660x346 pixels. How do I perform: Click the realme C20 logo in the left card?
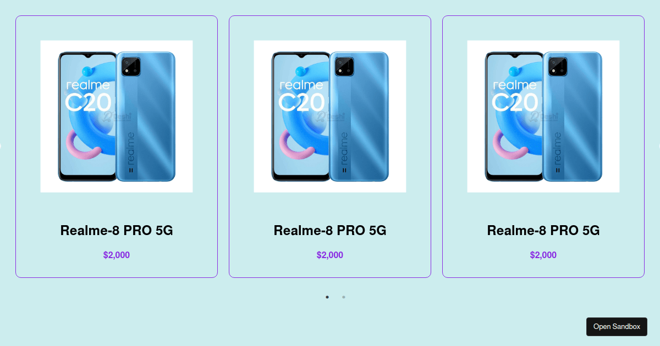tap(88, 96)
